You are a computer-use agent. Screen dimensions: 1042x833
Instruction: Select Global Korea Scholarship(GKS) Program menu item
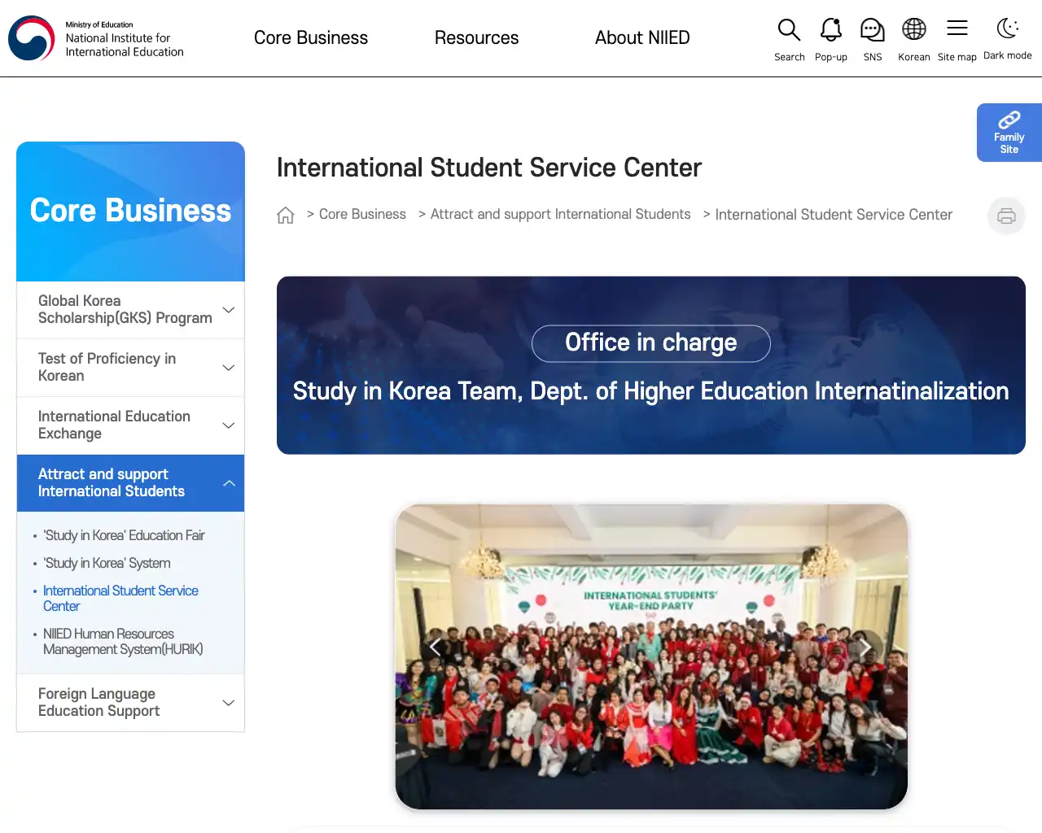click(130, 310)
